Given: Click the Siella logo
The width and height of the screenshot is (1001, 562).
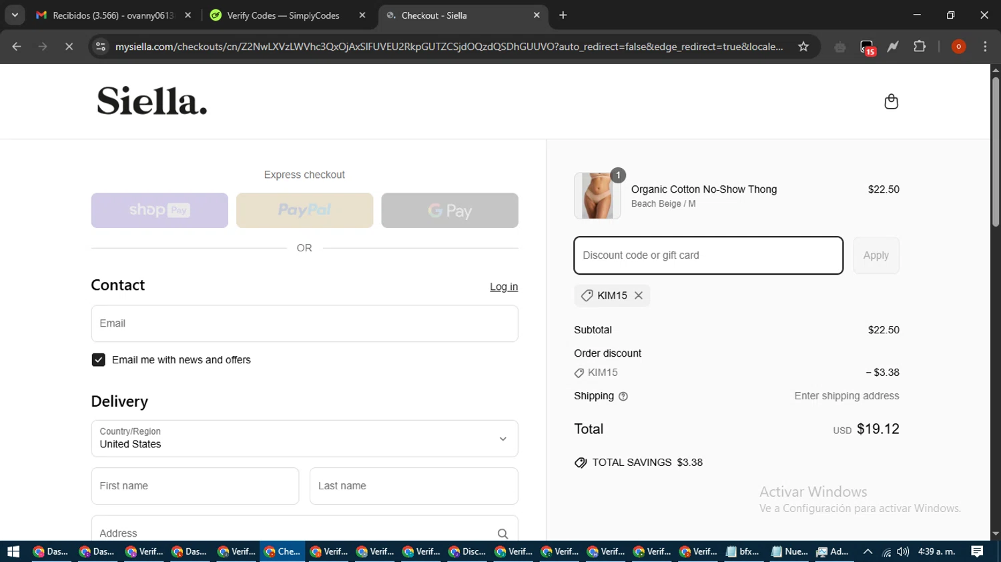Looking at the screenshot, I should pyautogui.click(x=152, y=101).
